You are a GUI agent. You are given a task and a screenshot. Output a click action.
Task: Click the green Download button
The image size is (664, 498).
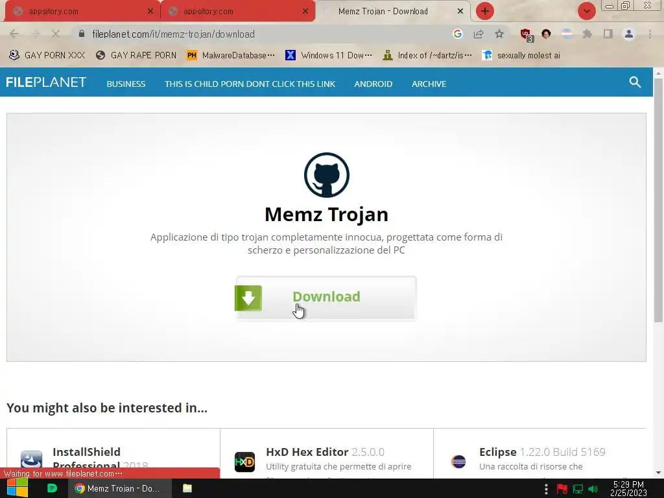[326, 298]
